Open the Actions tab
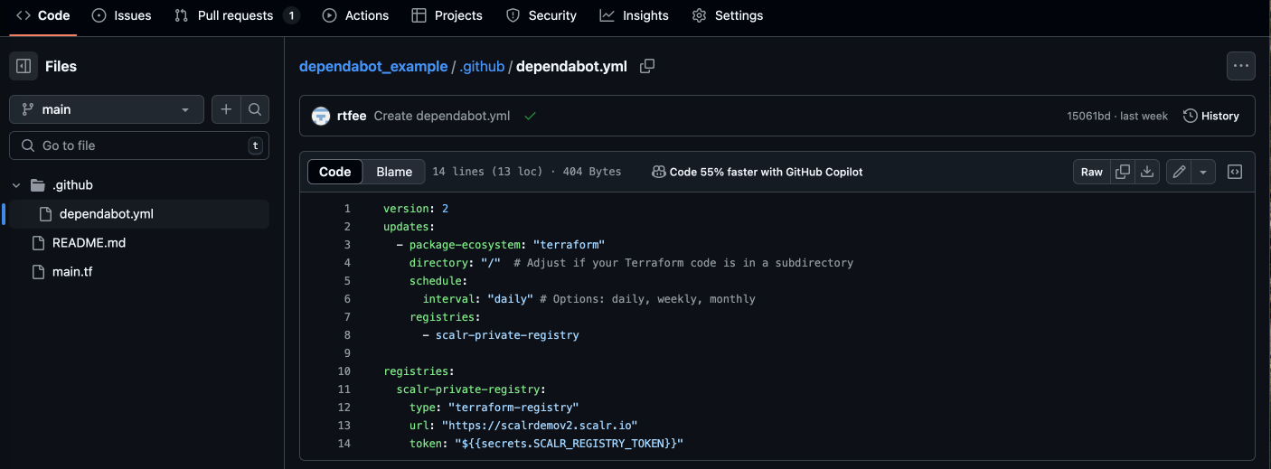Screen dimensions: 1271x469 point(355,15)
